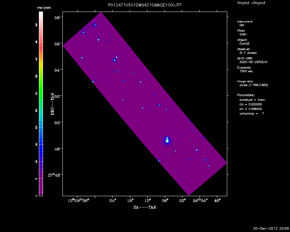Click the 'RA---TAN' axis label
The image size is (290, 232).
145,207
